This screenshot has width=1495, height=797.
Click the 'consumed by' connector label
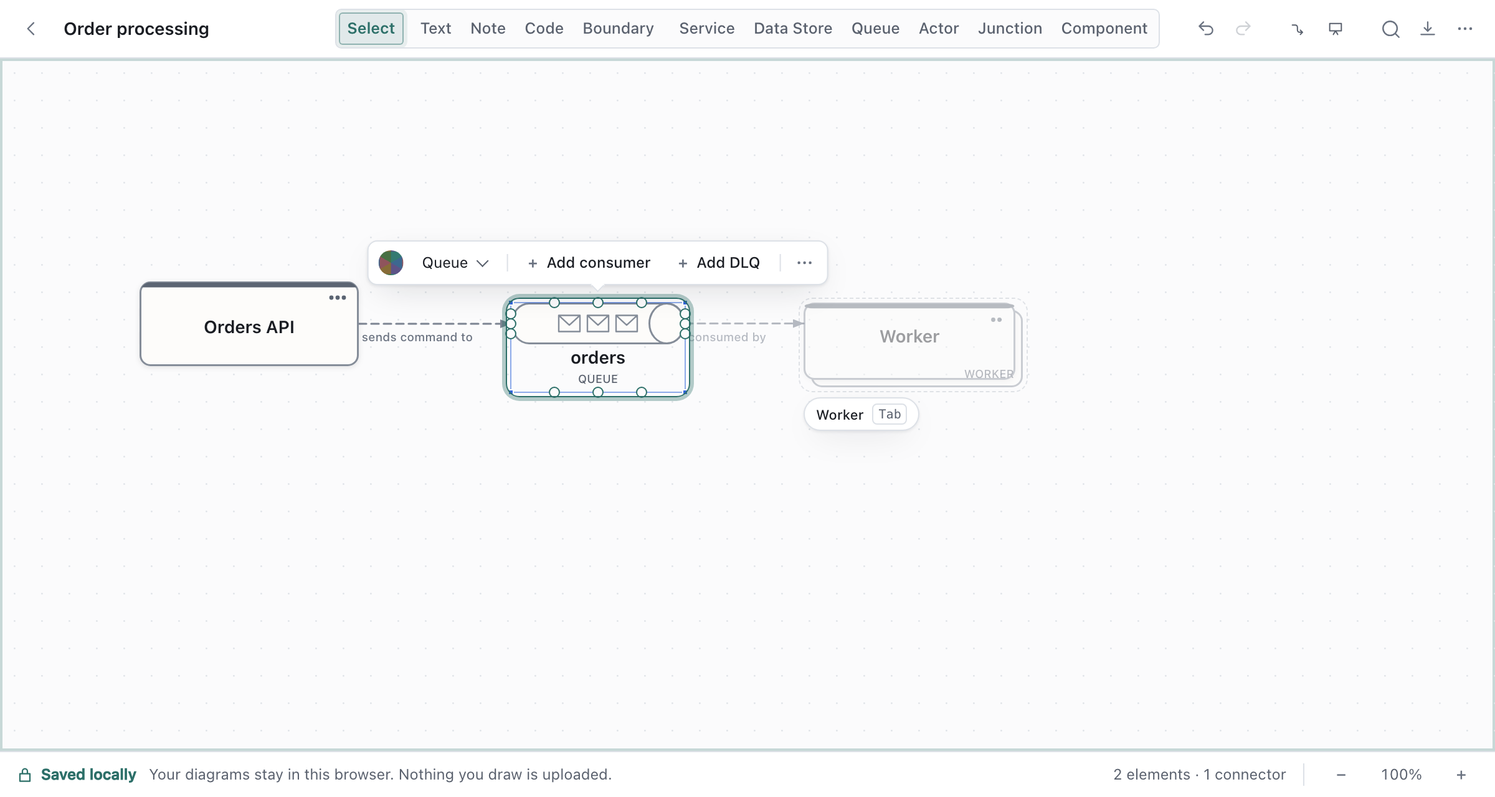point(728,337)
